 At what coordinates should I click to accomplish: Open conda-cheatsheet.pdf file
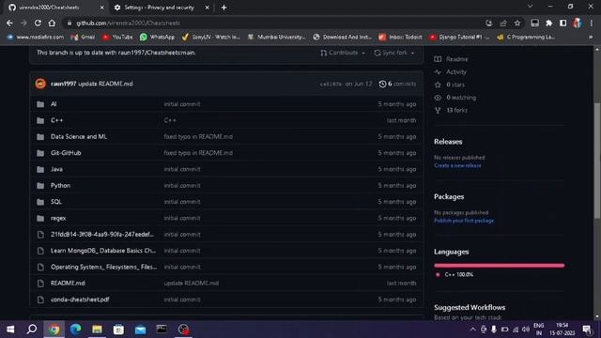point(80,300)
